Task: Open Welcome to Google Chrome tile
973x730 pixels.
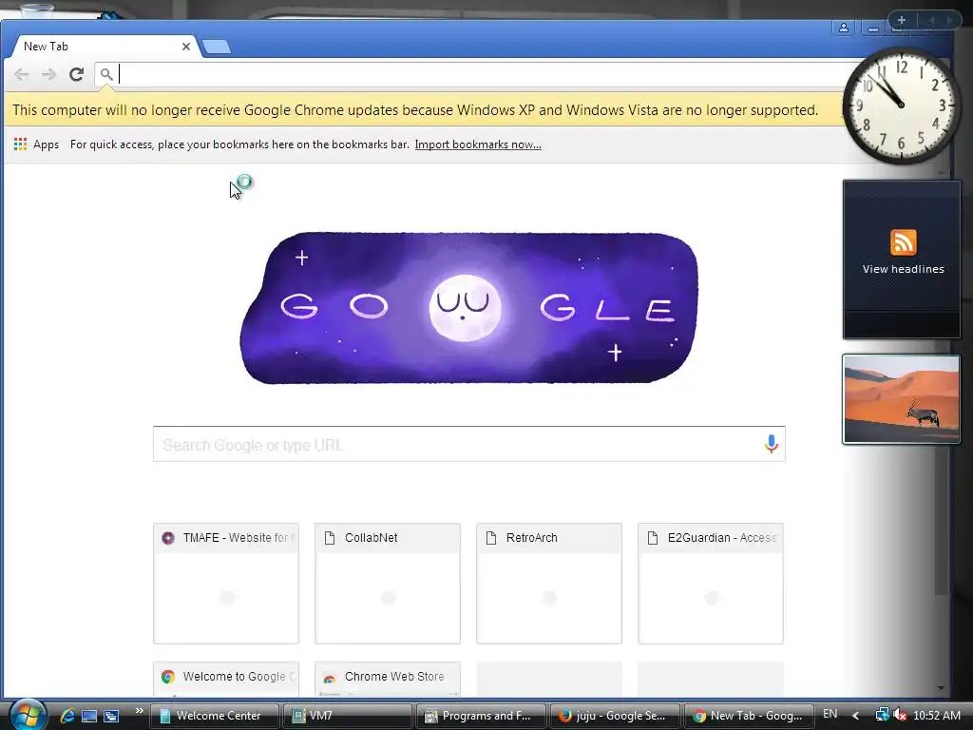Action: coord(226,679)
